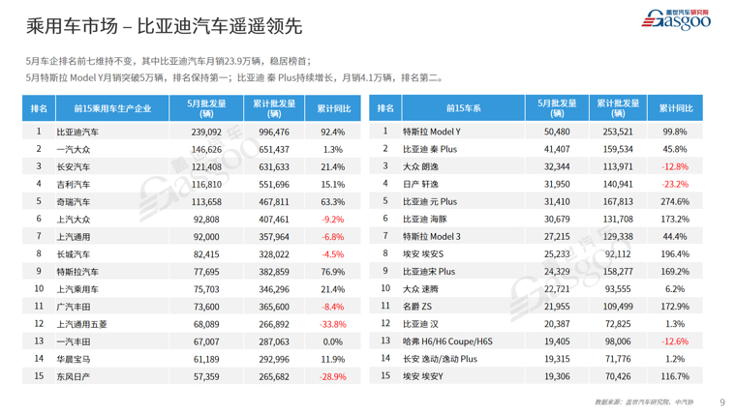This screenshot has height=414, width=736.
Task: Click the model '埃安 埃安Y'
Action: 423,376
